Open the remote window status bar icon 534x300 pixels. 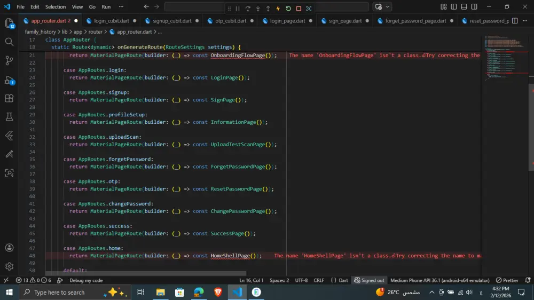pyautogui.click(x=6, y=280)
